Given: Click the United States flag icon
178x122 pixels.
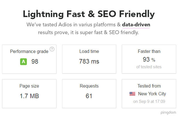Looking at the screenshot, I should pyautogui.click(x=132, y=94).
